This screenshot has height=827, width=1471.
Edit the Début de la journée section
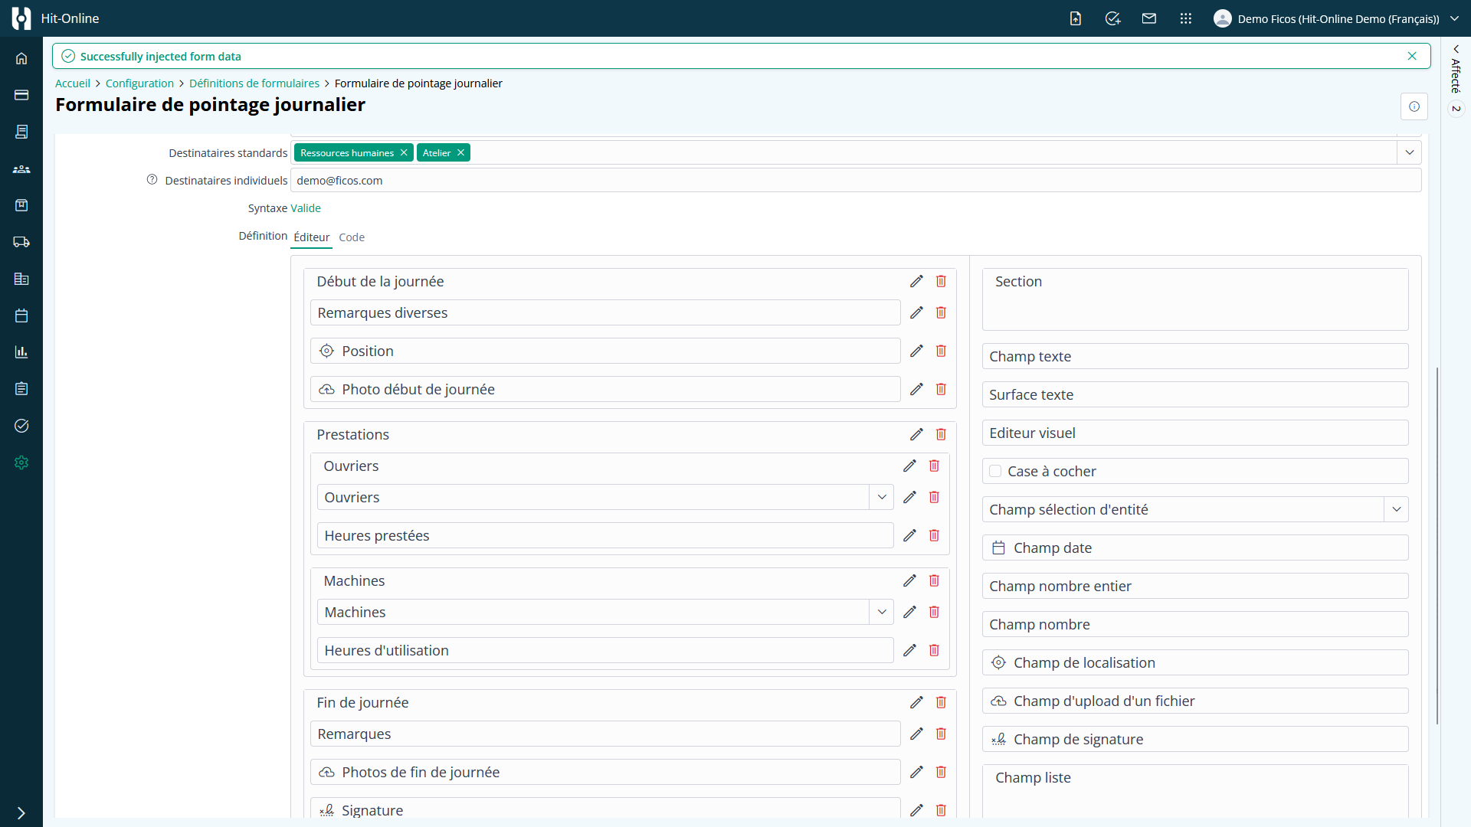tap(916, 282)
